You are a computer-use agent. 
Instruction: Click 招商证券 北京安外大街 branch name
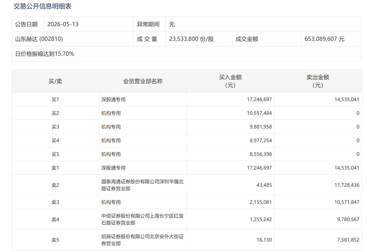(x=142, y=240)
